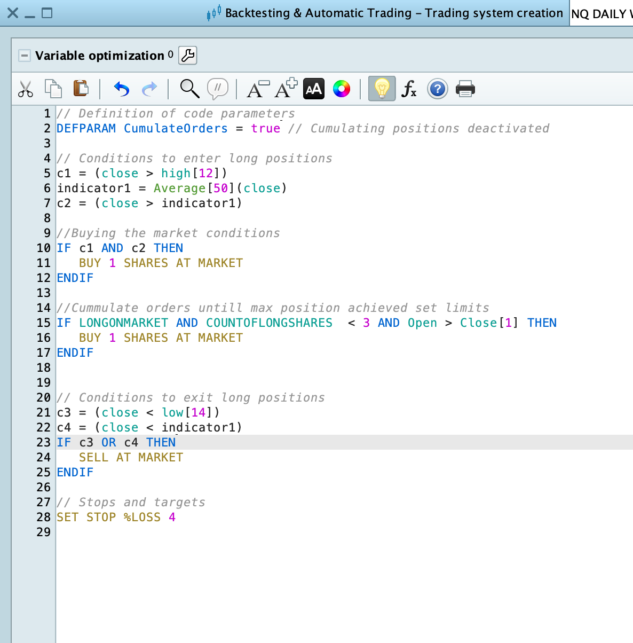Open the variable optimization wrench settings
Image resolution: width=633 pixels, height=643 pixels.
(x=188, y=55)
